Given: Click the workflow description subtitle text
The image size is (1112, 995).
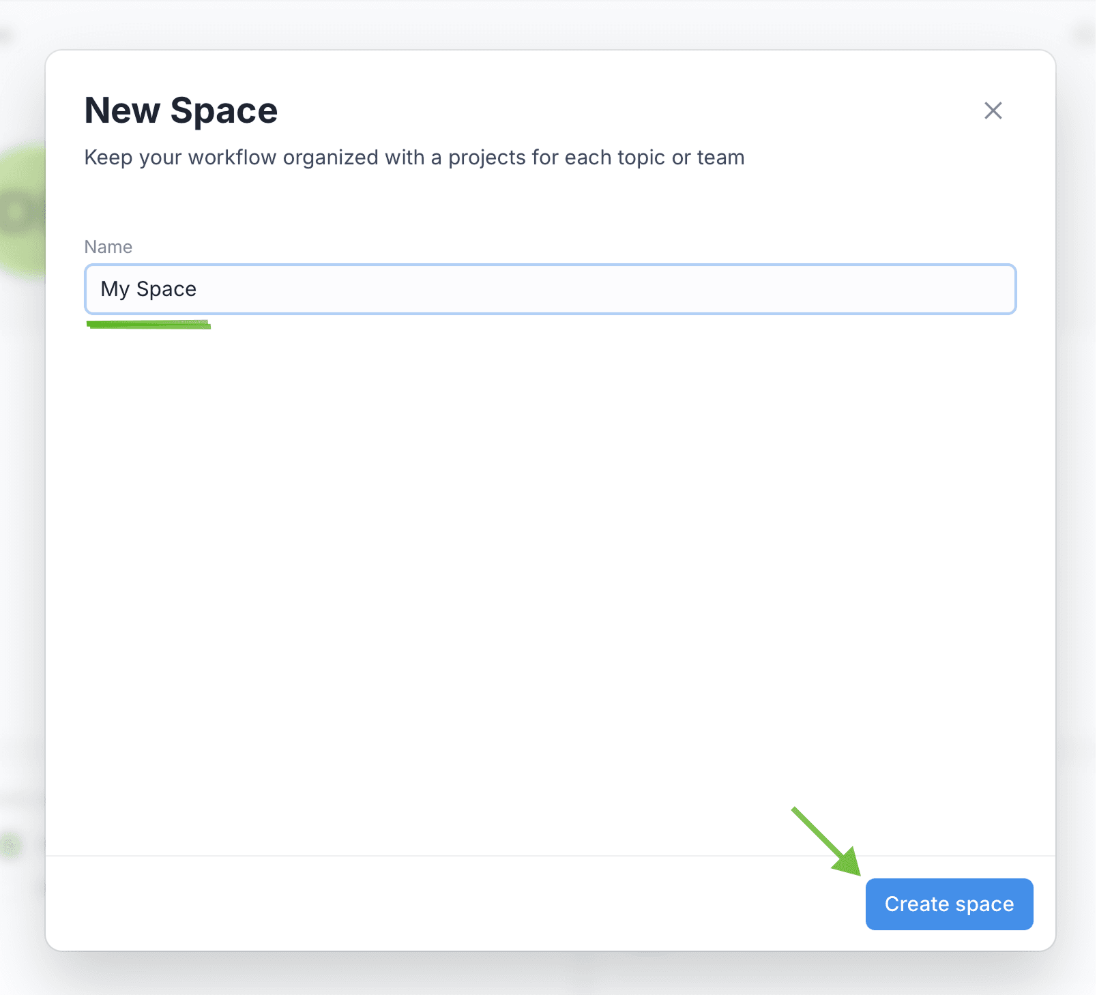Looking at the screenshot, I should pos(414,158).
